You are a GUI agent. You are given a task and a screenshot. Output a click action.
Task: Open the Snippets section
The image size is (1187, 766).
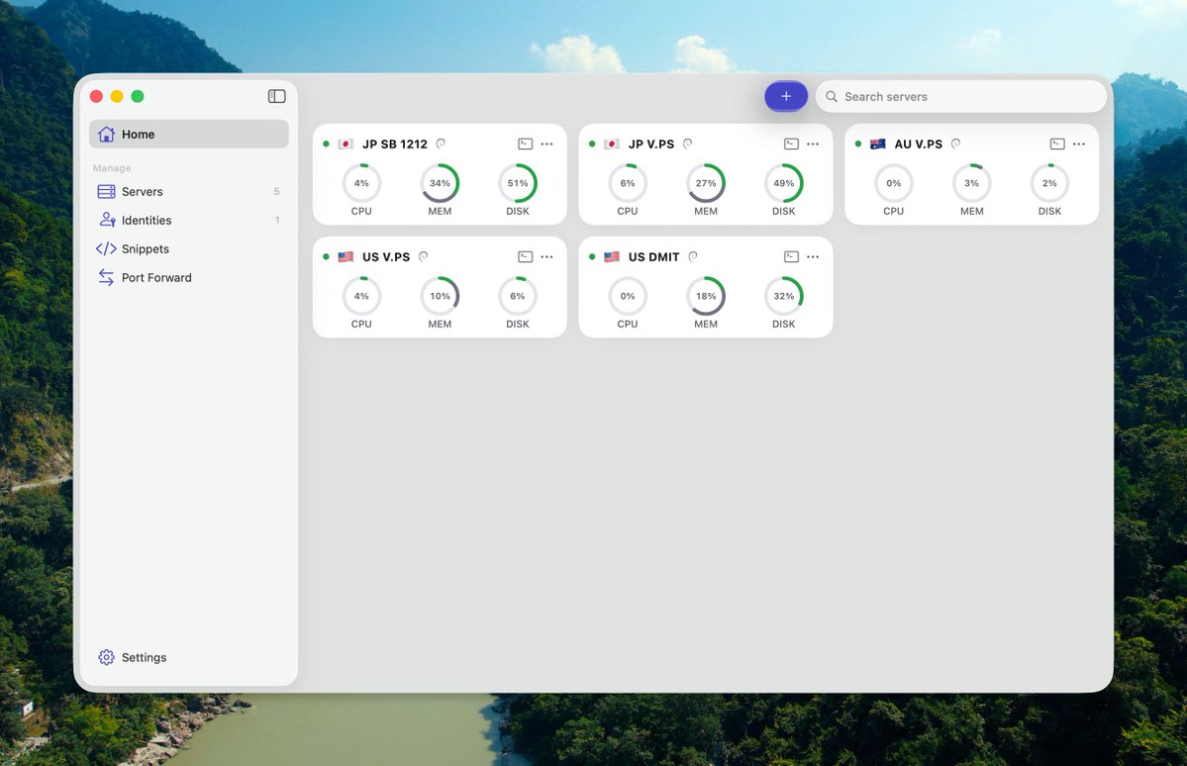[188, 249]
